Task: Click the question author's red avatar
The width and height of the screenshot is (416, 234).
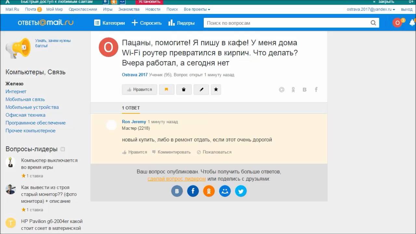Action: pos(108,47)
